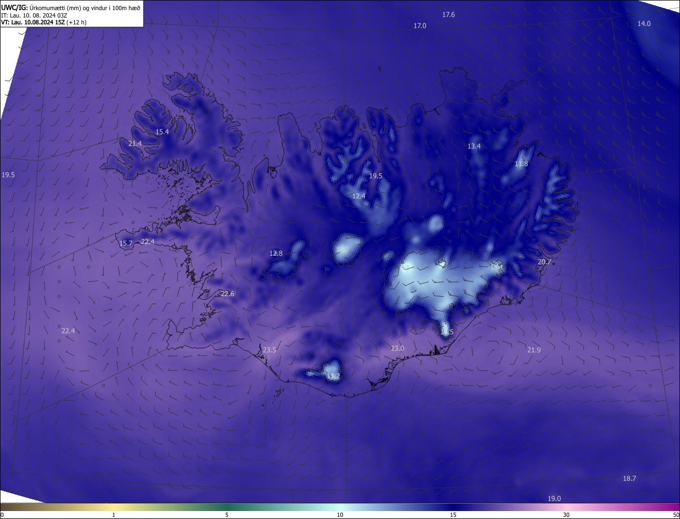
Task: Select the 21.4 value label
Action: click(x=135, y=144)
